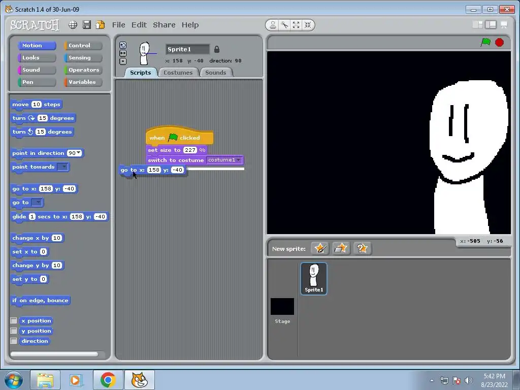Select the delete scissors tool
Screen dimensions: 520x390
click(284, 25)
